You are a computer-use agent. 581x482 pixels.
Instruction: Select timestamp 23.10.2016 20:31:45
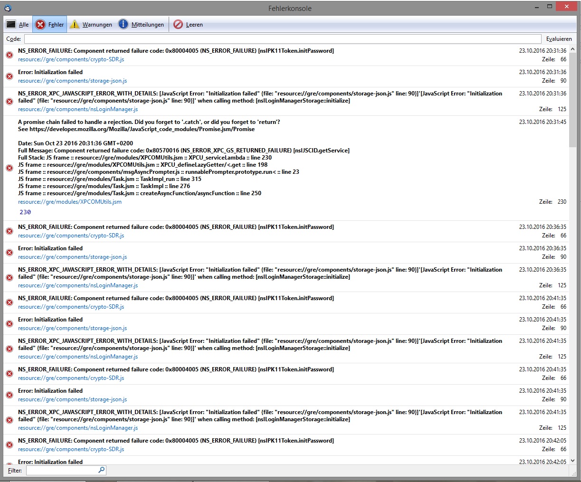543,122
